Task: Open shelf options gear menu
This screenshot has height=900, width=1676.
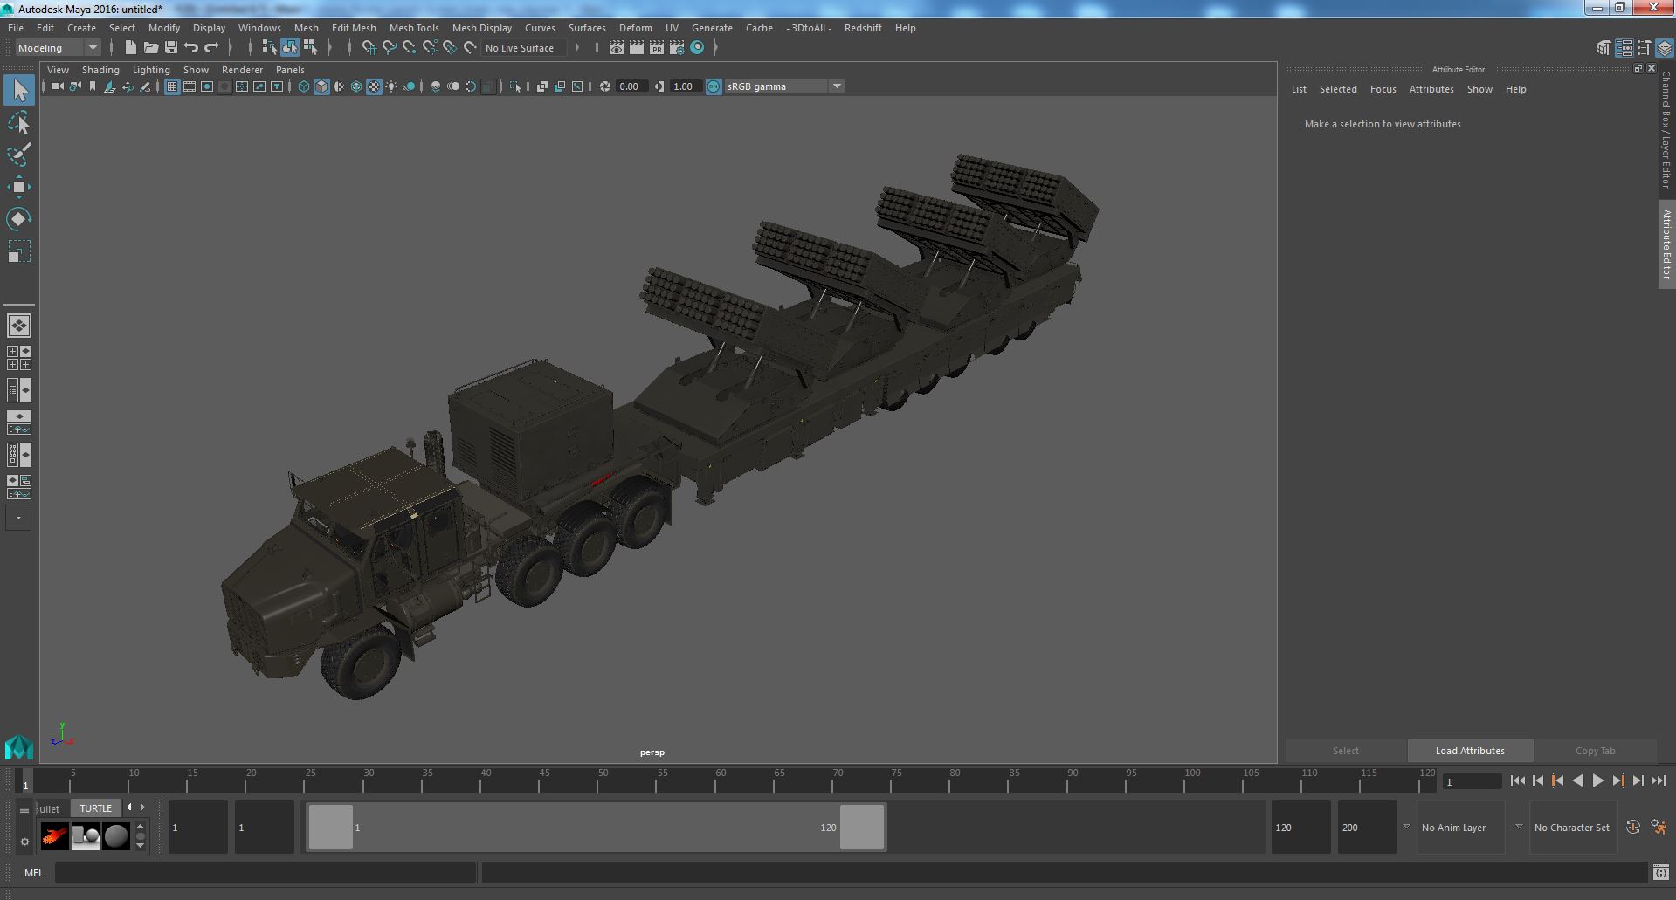Action: 24,842
